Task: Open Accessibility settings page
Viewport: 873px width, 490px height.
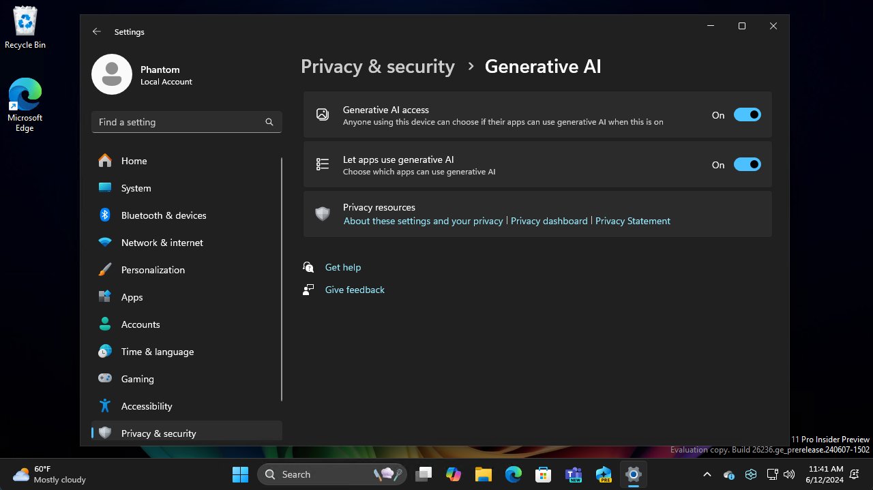Action: coord(146,406)
